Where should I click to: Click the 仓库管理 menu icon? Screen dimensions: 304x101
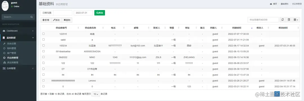click(x=4, y=68)
